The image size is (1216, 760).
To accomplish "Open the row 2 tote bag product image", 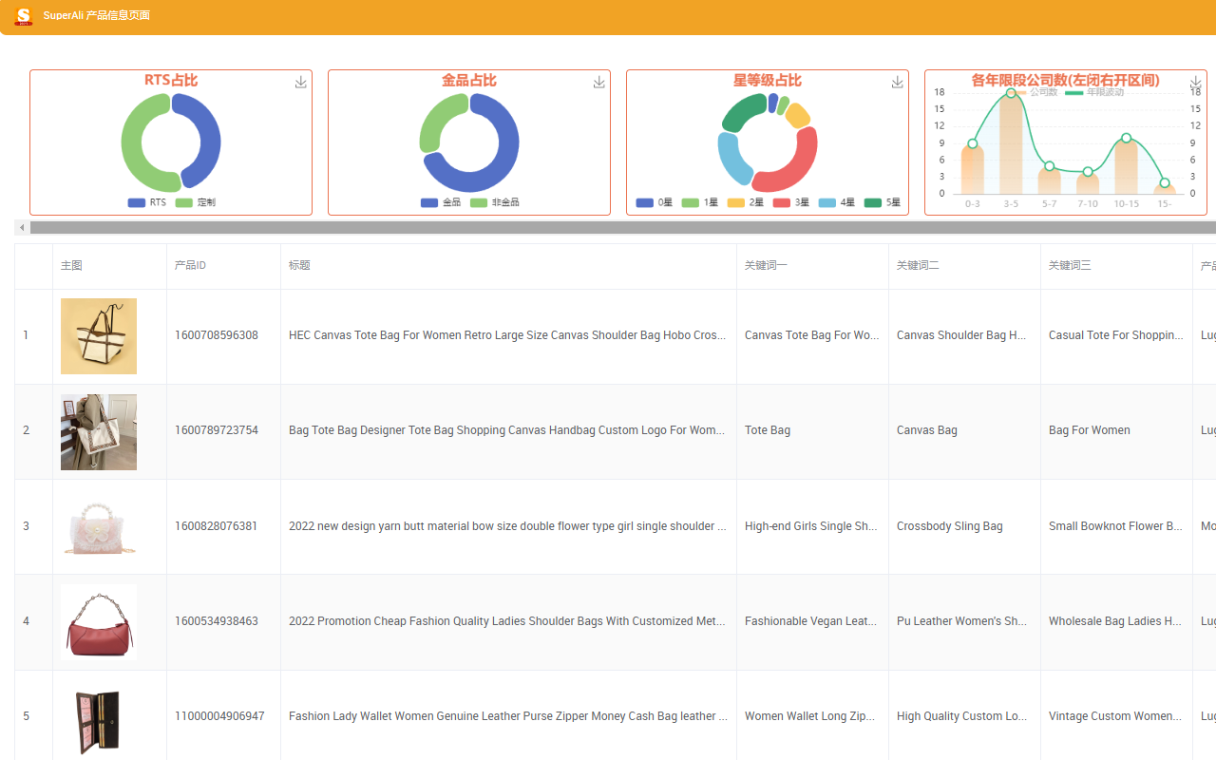I will (x=99, y=432).
